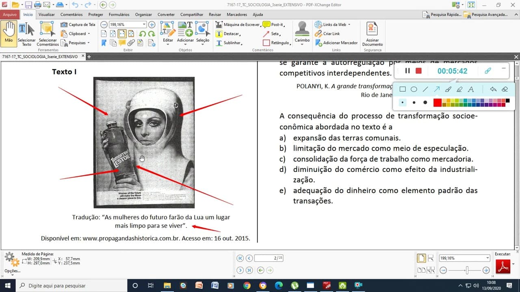Select the medium stroke thickness dot
Screen dimensions: 520x292
coord(414,103)
